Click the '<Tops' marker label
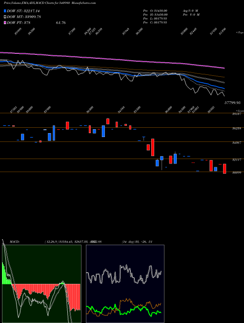244x323 pixels. 240,33
